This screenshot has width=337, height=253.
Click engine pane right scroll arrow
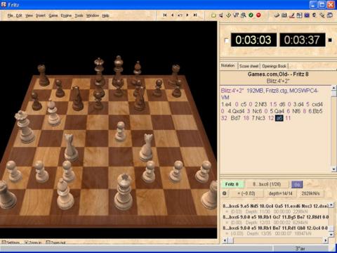[x=326, y=240]
